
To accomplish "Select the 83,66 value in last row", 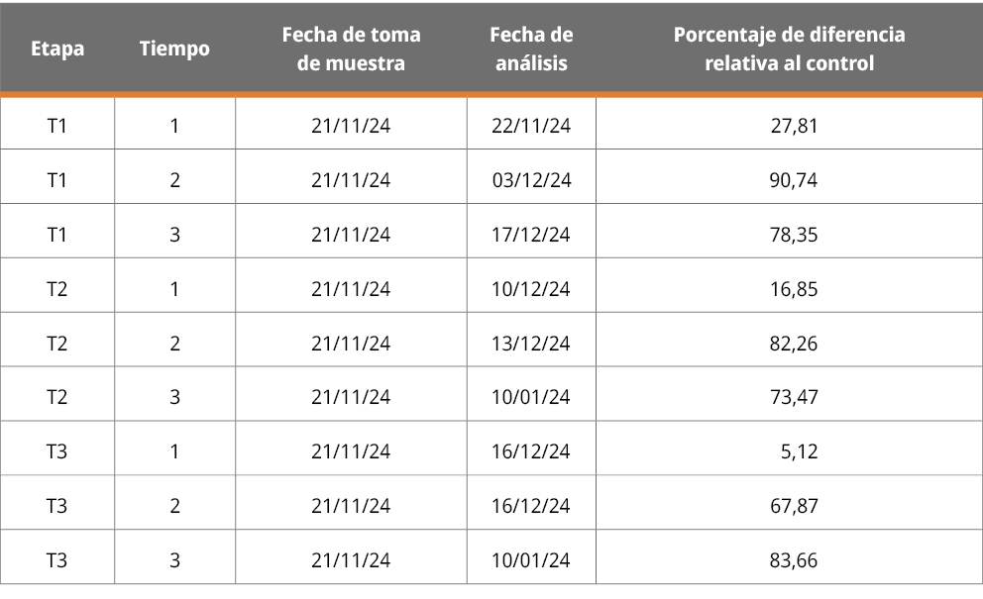I will (794, 560).
